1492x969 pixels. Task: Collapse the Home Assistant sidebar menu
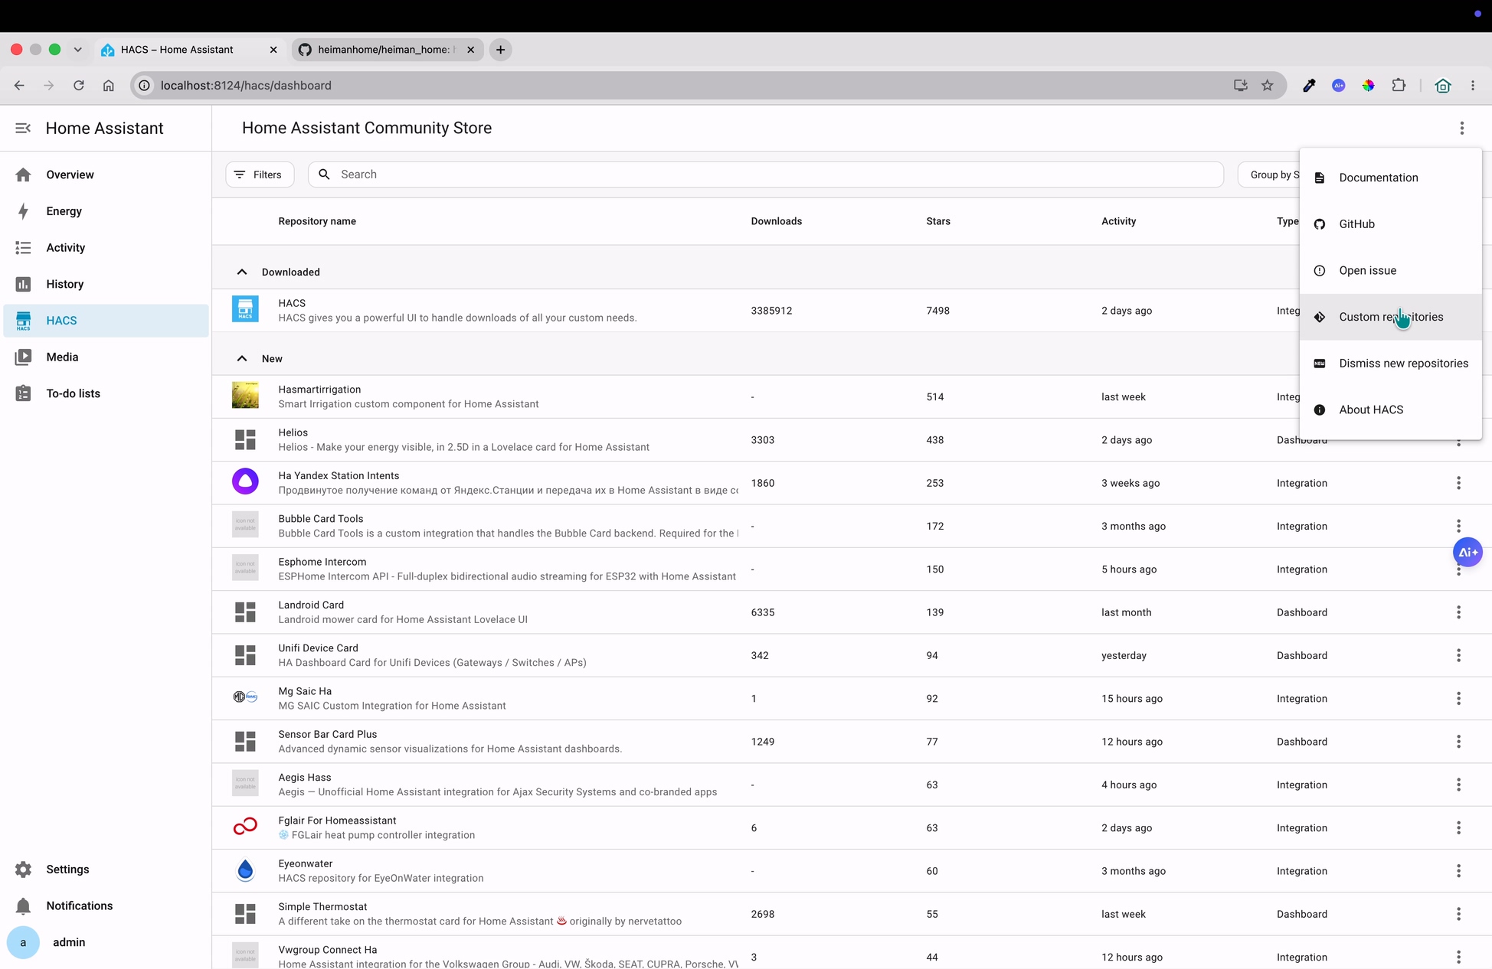[x=23, y=128]
